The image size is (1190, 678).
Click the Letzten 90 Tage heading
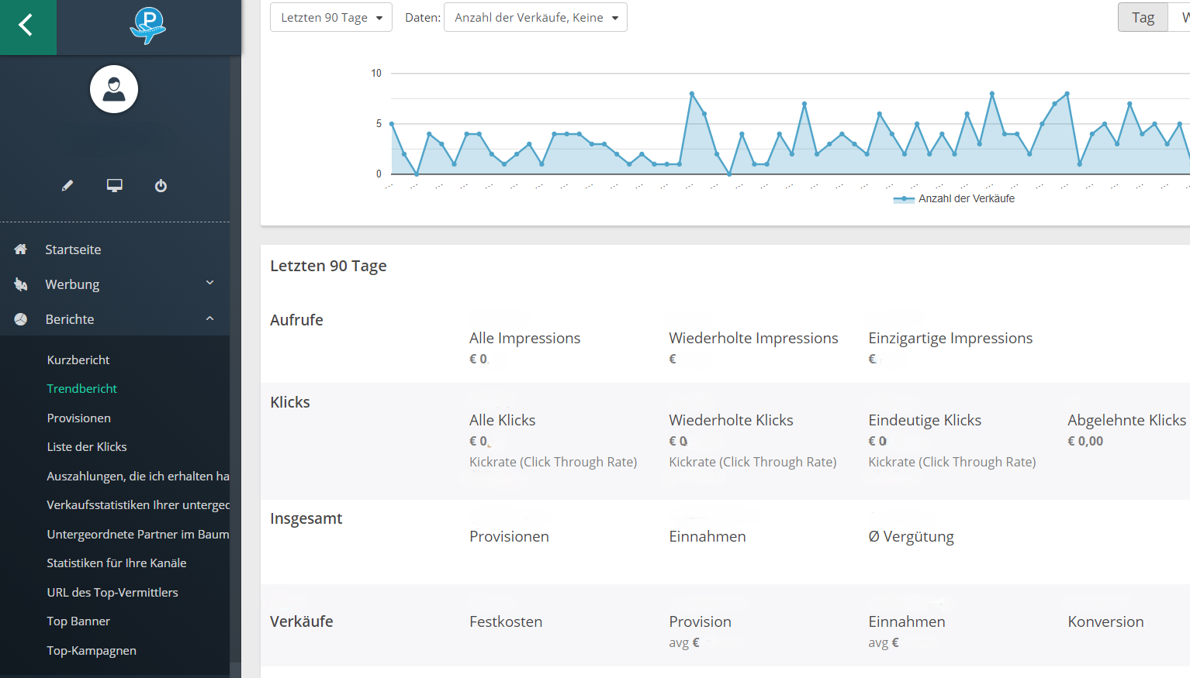point(328,266)
